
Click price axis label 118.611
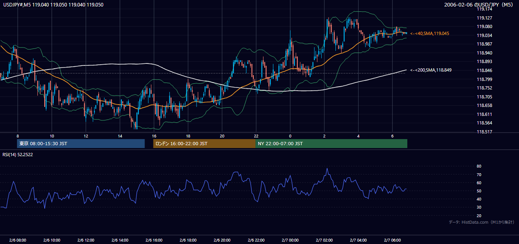click(x=484, y=114)
